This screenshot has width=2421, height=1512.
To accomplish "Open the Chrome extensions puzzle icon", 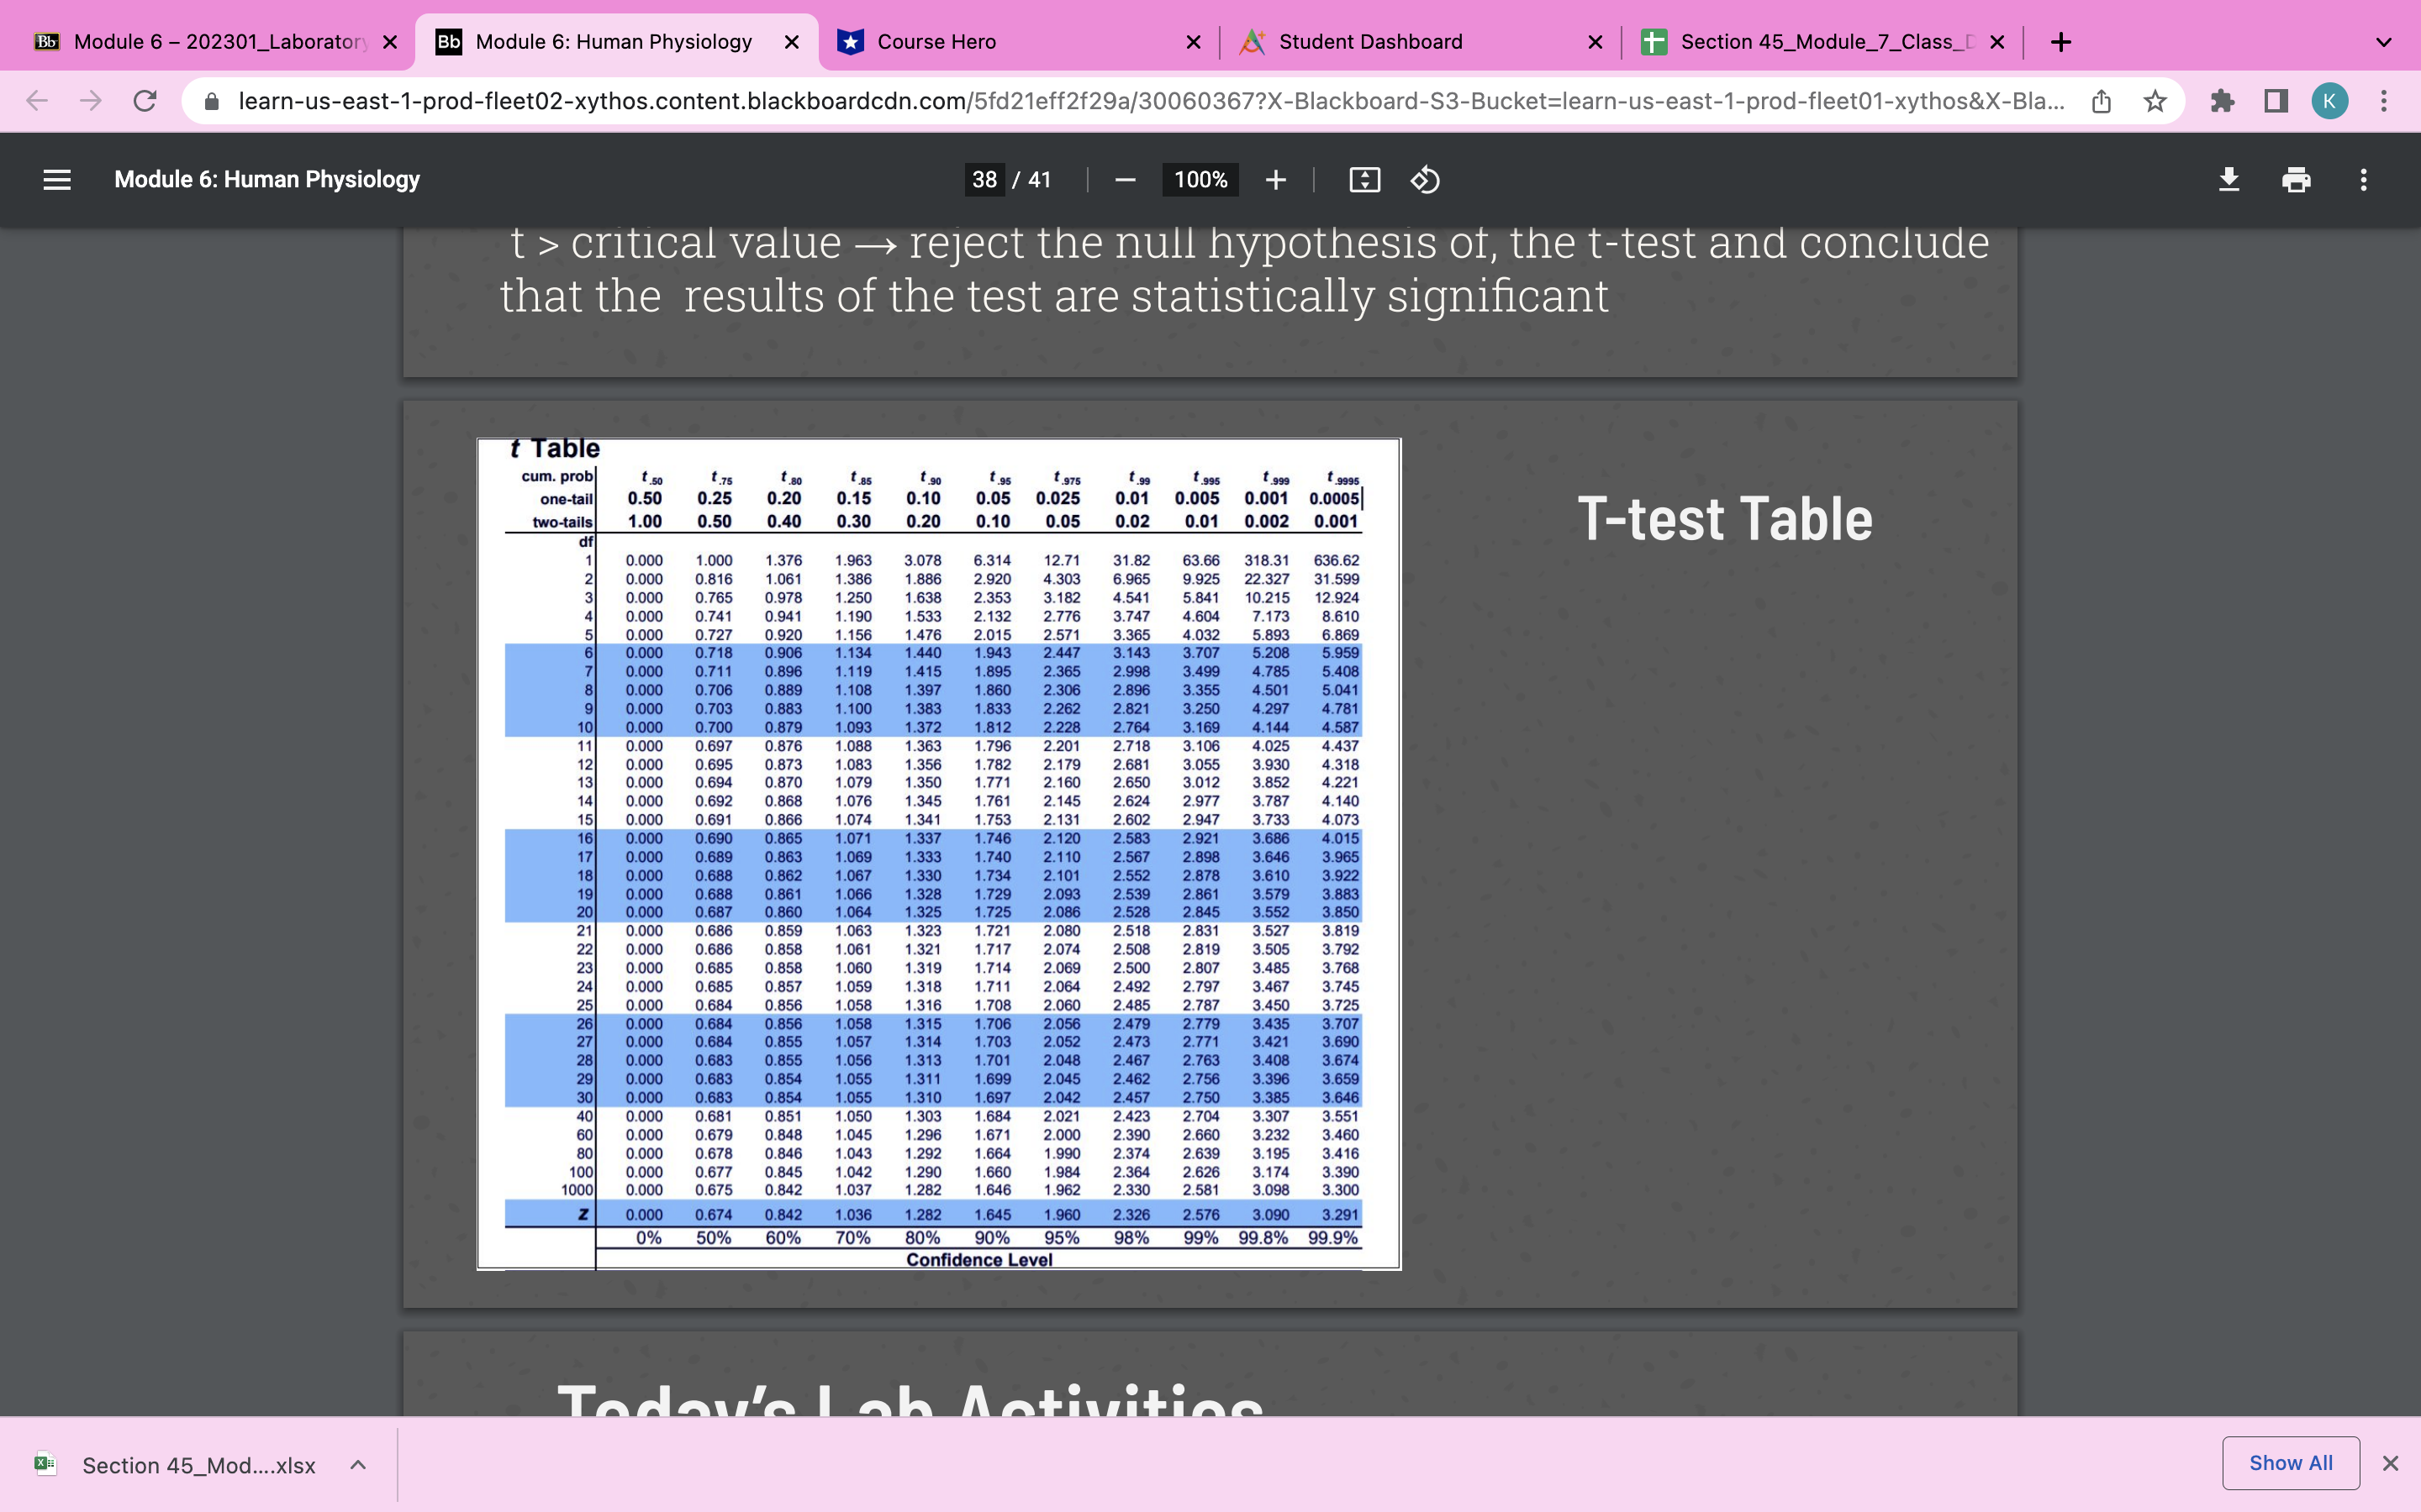I will coord(2222,101).
